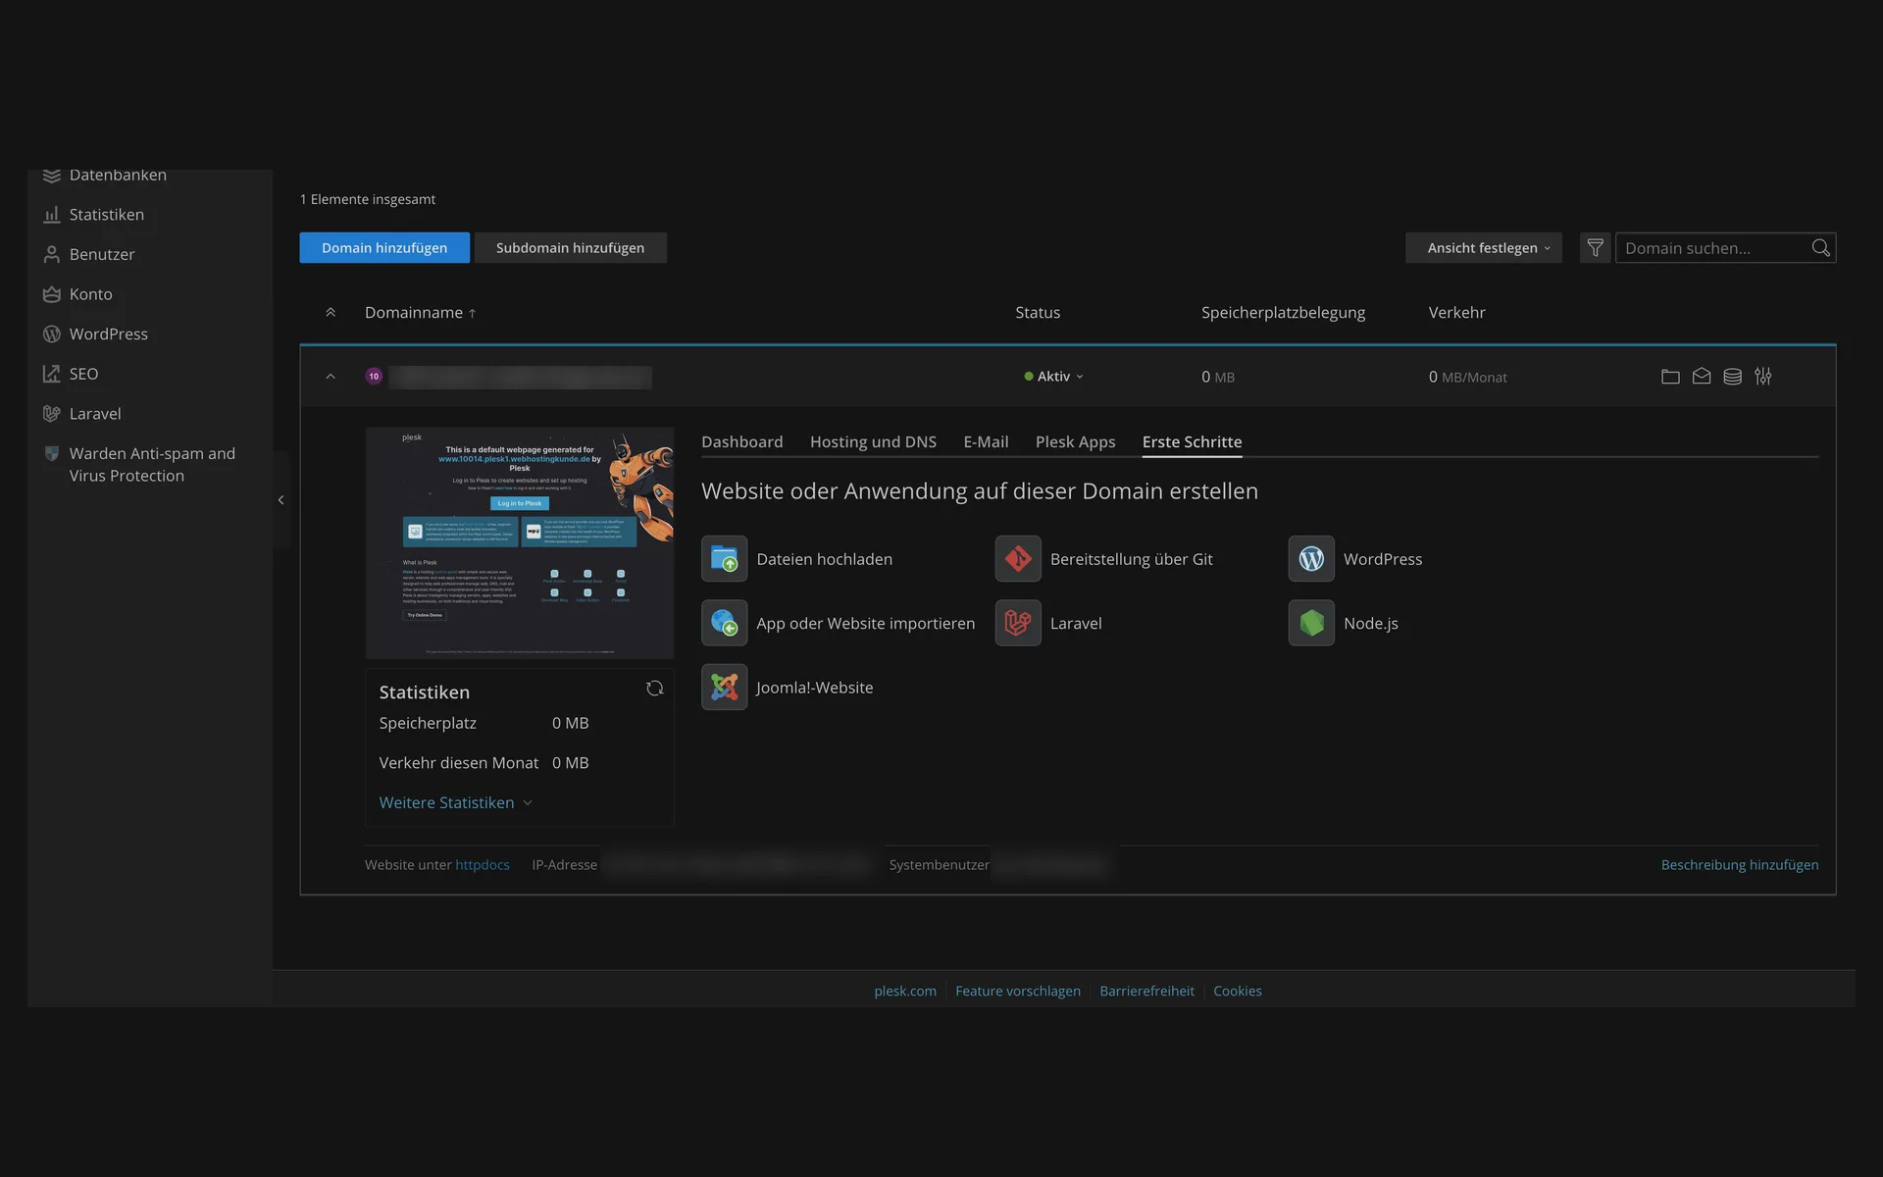Open the databases icon in domain row

pos(1733,377)
